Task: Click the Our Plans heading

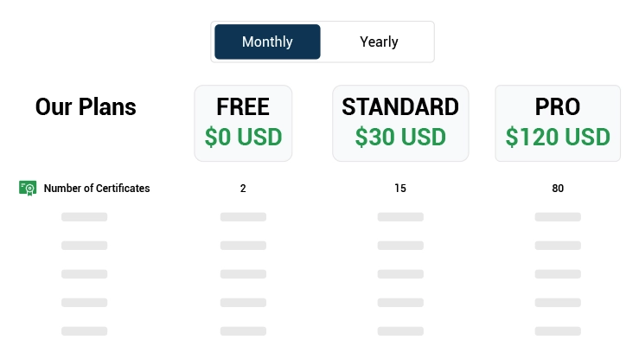Action: coord(86,107)
